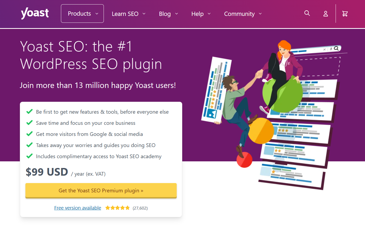Click Get more visitors from Google text
365x226 pixels.
point(89,134)
